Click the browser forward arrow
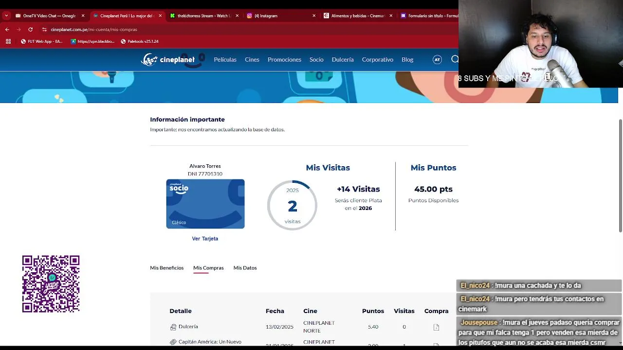This screenshot has width=623, height=350. 18,29
